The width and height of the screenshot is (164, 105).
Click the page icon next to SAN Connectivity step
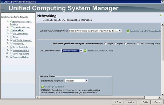tap(11, 33)
